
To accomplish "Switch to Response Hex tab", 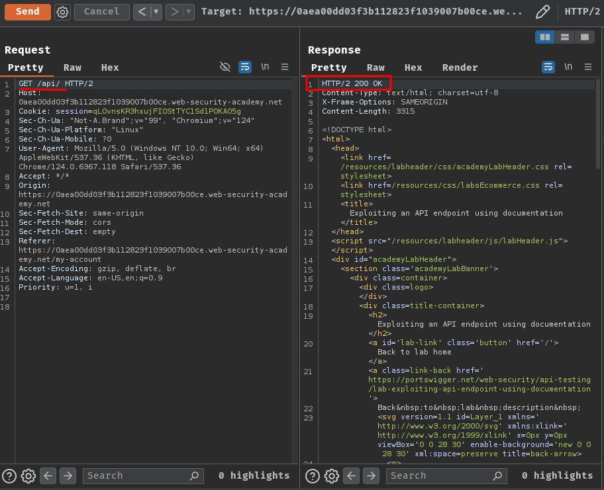I will (413, 67).
